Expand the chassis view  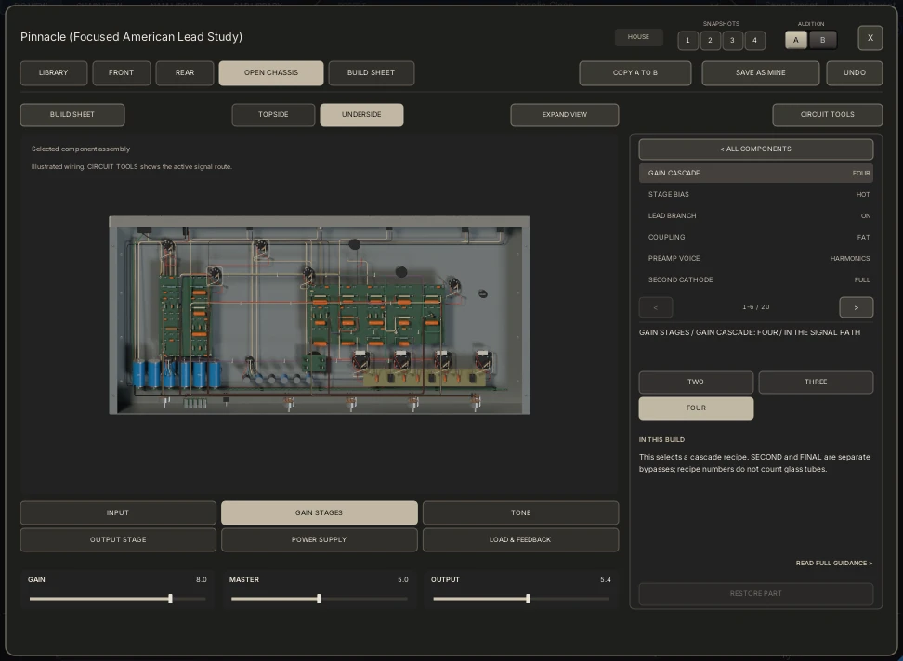pos(565,114)
